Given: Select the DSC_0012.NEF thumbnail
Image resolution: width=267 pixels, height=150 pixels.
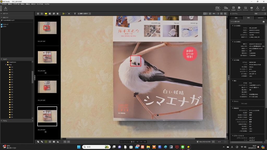Looking at the screenshot, I should [x=47, y=57].
